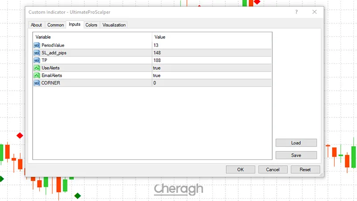Viewport: 357px width, 201px height.
Task: Toggle the EmailAlerts true value
Action: coord(157,75)
